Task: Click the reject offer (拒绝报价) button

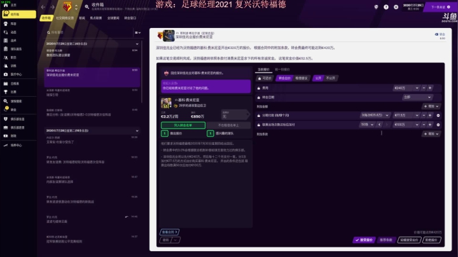Action: pyautogui.click(x=431, y=240)
